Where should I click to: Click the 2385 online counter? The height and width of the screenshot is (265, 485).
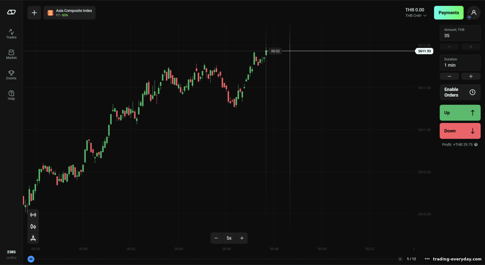(11, 255)
